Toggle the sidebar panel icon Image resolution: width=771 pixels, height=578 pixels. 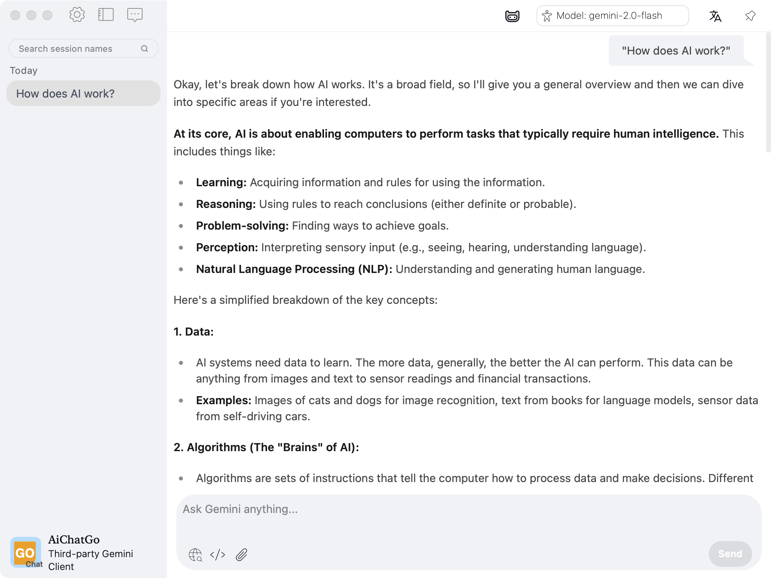pos(106,15)
